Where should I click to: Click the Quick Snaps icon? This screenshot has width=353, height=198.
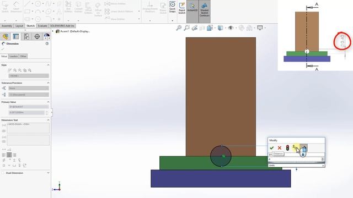point(173,7)
